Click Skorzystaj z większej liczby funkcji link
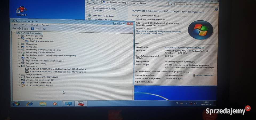The height and width of the screenshot is (120, 256). click(158, 32)
